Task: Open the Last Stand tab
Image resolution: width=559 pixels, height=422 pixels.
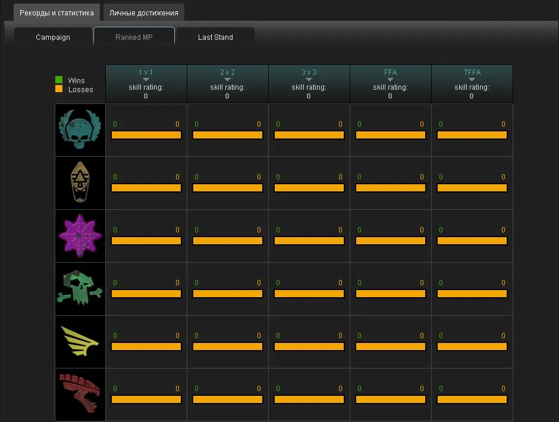Action: click(215, 37)
